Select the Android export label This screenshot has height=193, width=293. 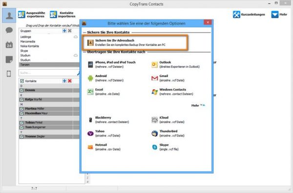tap(101, 76)
